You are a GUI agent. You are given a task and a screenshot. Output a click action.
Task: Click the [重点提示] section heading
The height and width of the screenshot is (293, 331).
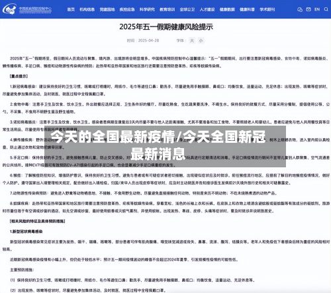click(x=19, y=76)
